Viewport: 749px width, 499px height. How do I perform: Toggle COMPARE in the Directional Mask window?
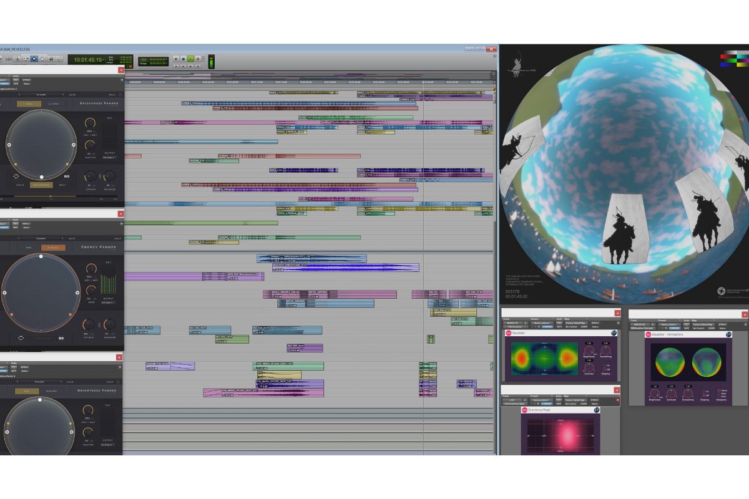[x=547, y=404]
